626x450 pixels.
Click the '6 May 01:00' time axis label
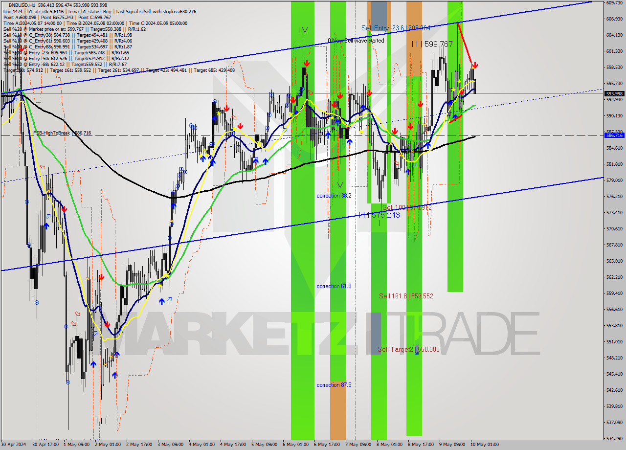[295, 445]
